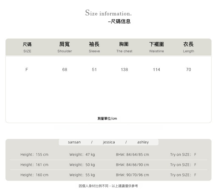Click Try on SIZE in 160 cm row

click(x=183, y=175)
